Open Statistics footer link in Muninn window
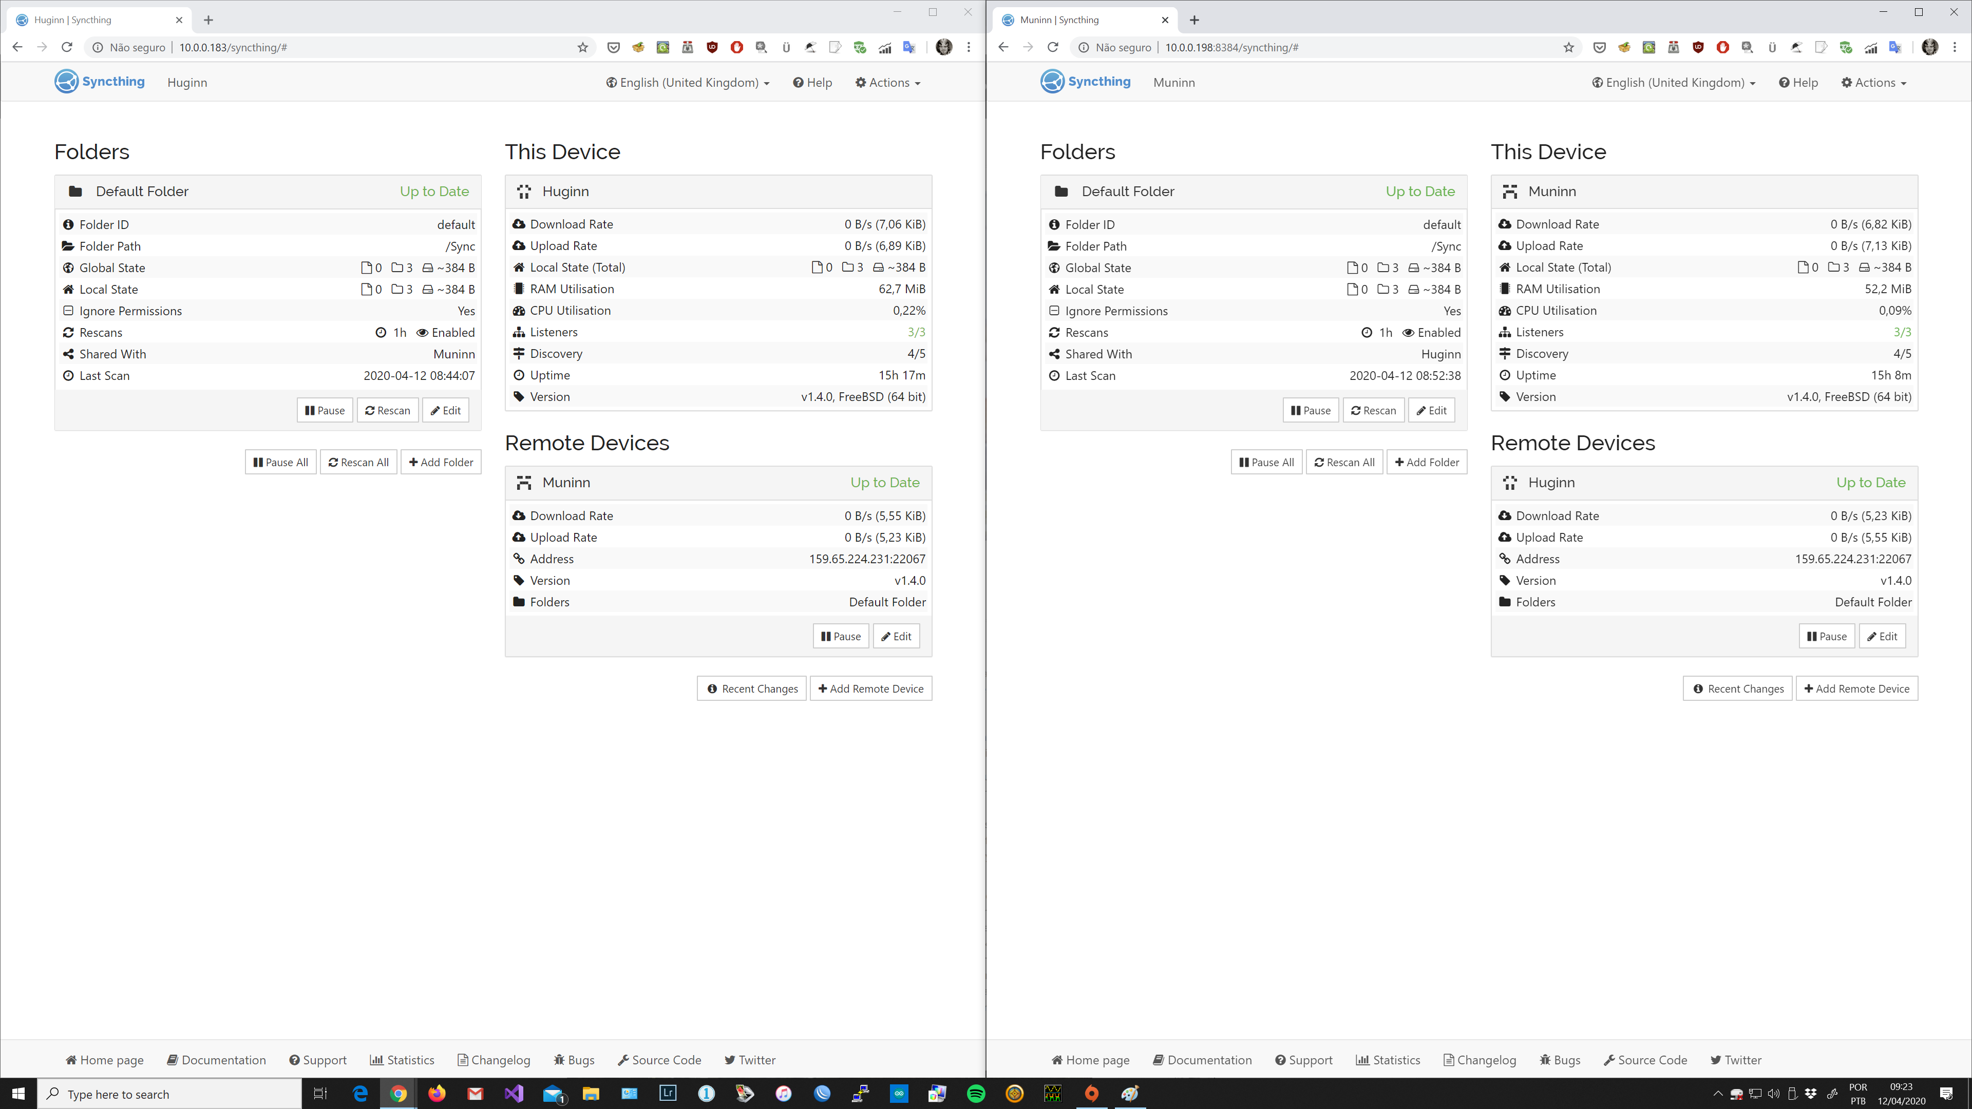Image resolution: width=1972 pixels, height=1109 pixels. (x=1388, y=1060)
